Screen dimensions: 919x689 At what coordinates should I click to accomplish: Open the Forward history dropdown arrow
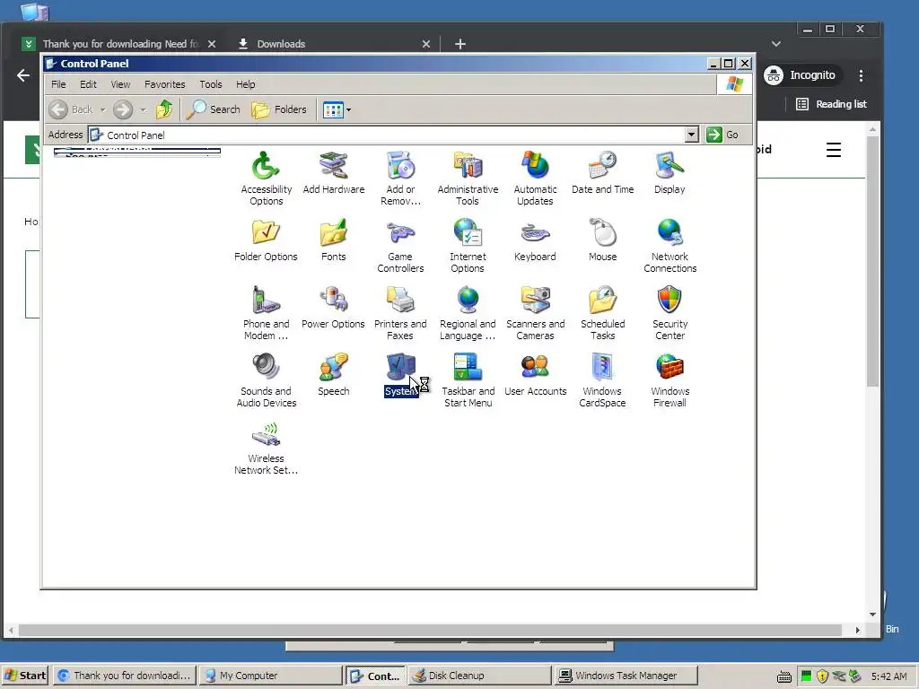click(143, 109)
